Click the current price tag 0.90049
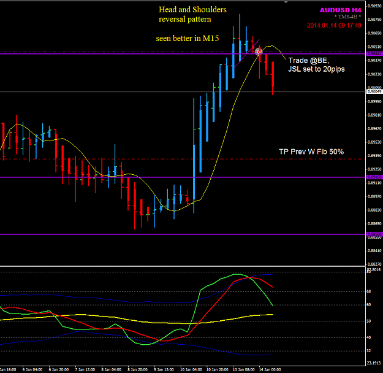The image size is (383, 373). [x=374, y=91]
